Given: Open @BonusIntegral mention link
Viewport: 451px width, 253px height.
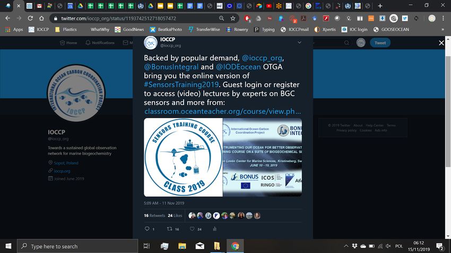Looking at the screenshot, I should pos(171,67).
